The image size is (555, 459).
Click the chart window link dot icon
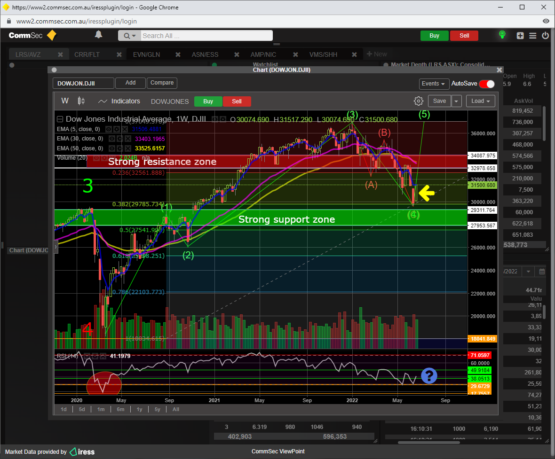54,70
